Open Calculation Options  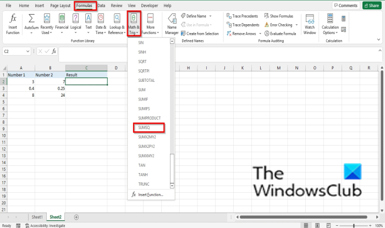[x=330, y=24]
